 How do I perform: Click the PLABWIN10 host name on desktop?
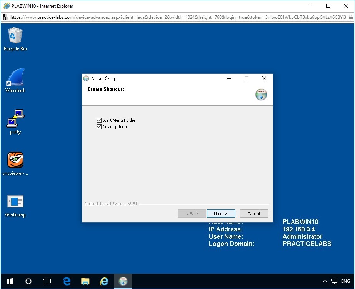coord(300,222)
